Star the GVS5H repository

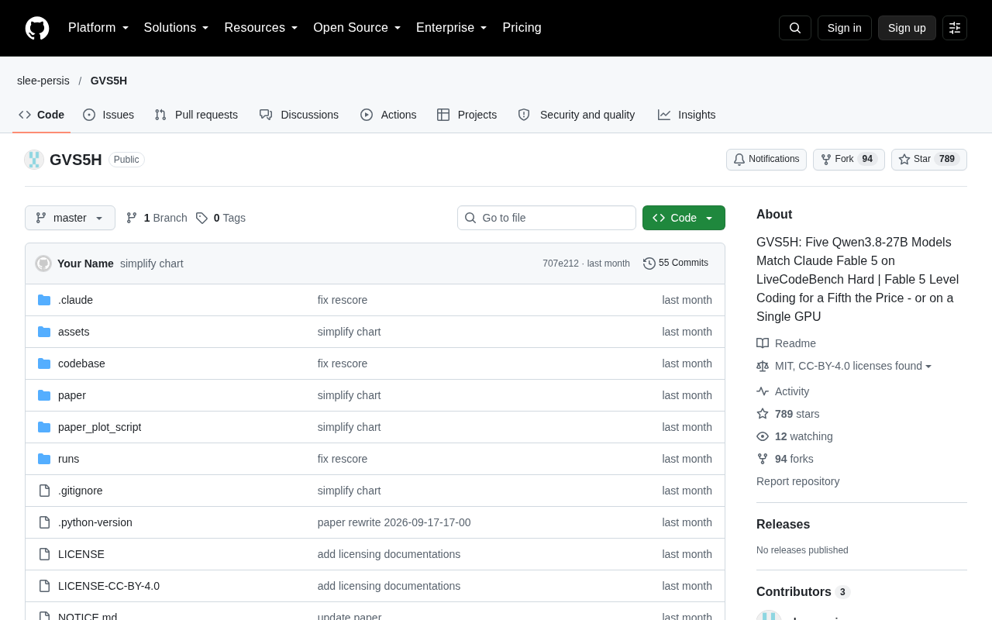tap(929, 160)
